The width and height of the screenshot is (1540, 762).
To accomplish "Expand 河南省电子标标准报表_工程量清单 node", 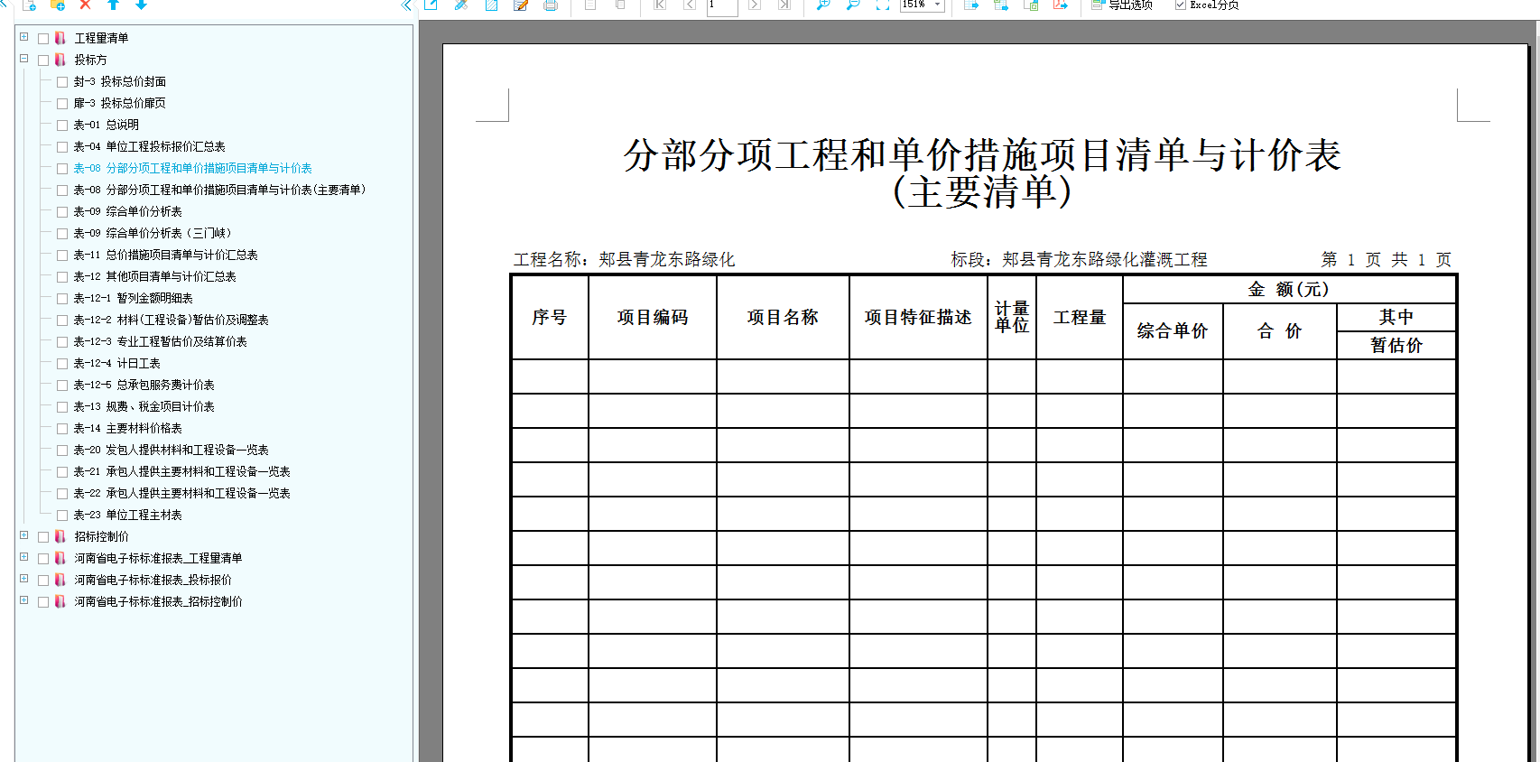I will pyautogui.click(x=23, y=557).
